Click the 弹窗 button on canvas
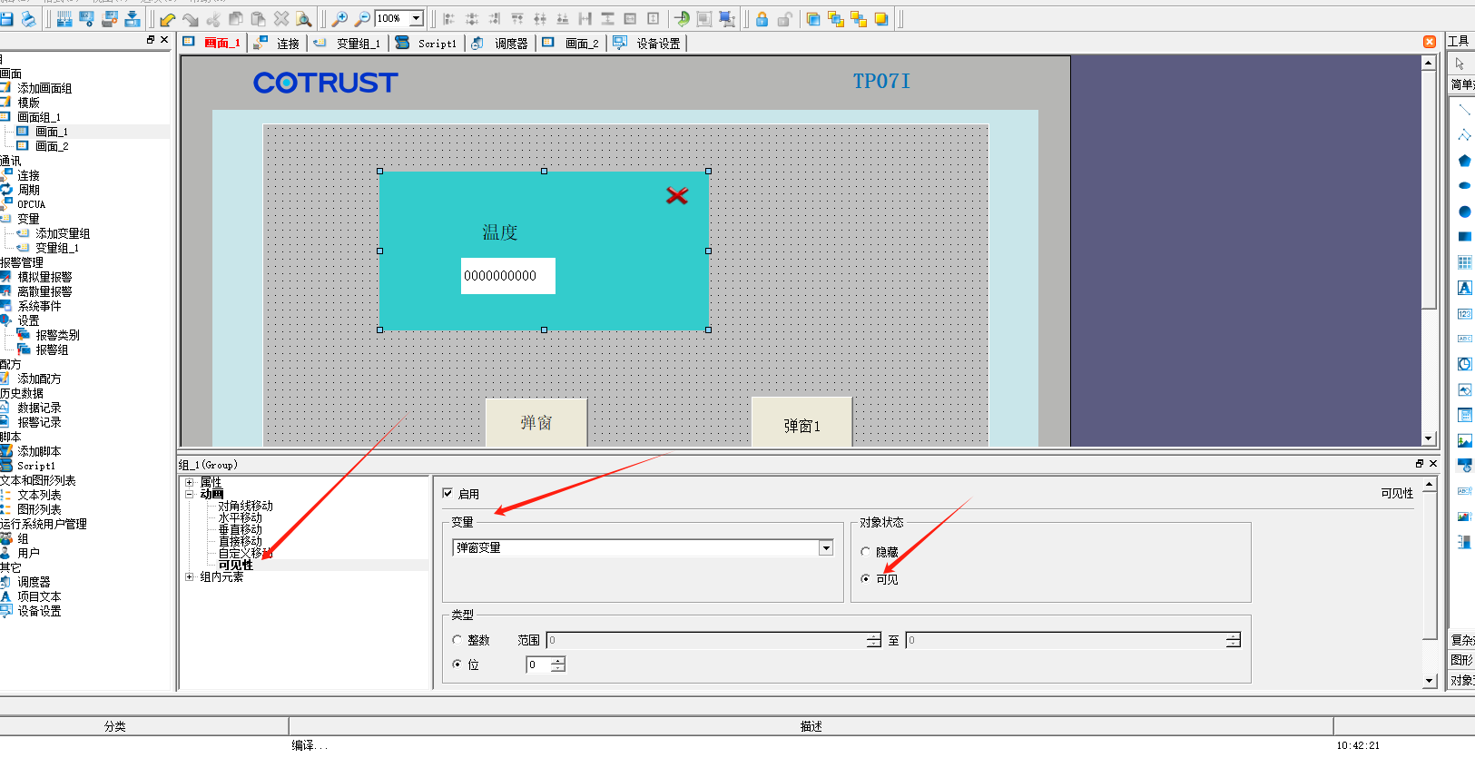The height and width of the screenshot is (758, 1475). 536,422
